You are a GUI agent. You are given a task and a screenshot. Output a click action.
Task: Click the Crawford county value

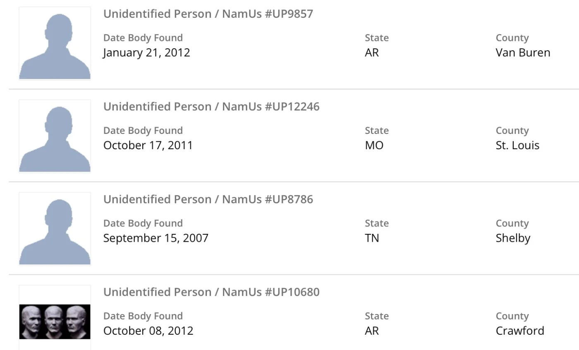tap(520, 331)
